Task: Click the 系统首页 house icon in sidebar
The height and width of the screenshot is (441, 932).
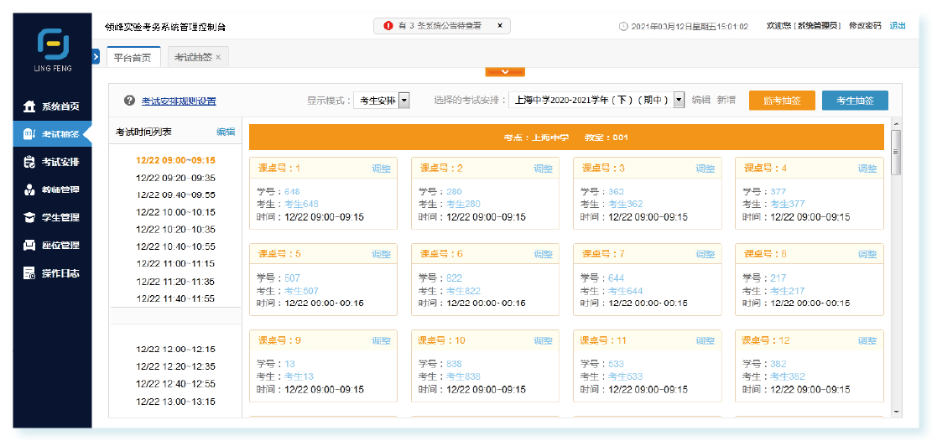Action: click(29, 106)
